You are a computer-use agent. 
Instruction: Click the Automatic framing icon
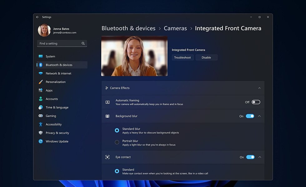click(107, 102)
